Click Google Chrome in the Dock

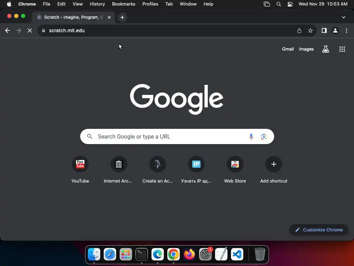(x=174, y=254)
